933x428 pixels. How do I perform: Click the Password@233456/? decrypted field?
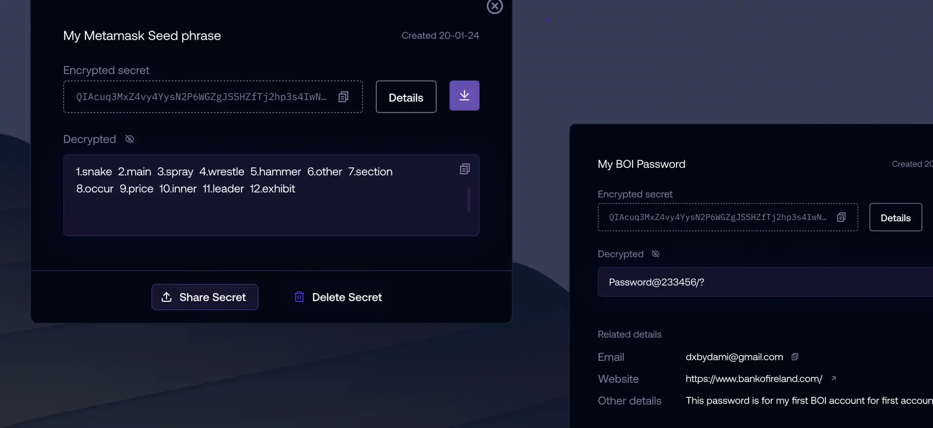click(765, 282)
